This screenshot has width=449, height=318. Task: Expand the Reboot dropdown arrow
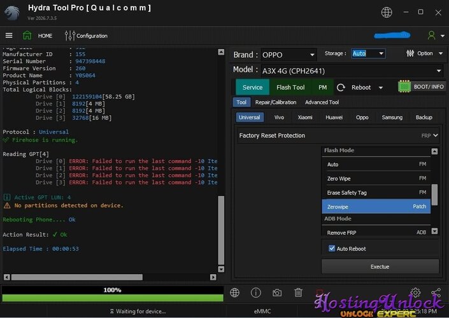(x=381, y=88)
